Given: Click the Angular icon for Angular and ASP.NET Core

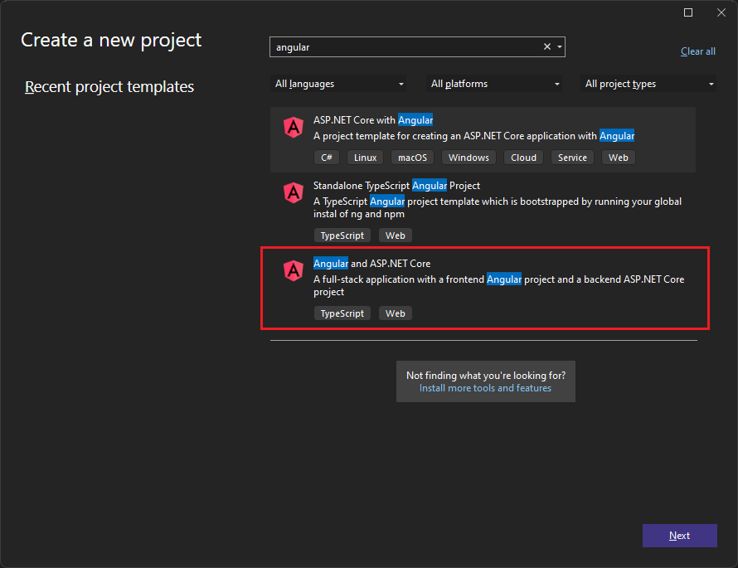Looking at the screenshot, I should [x=293, y=271].
